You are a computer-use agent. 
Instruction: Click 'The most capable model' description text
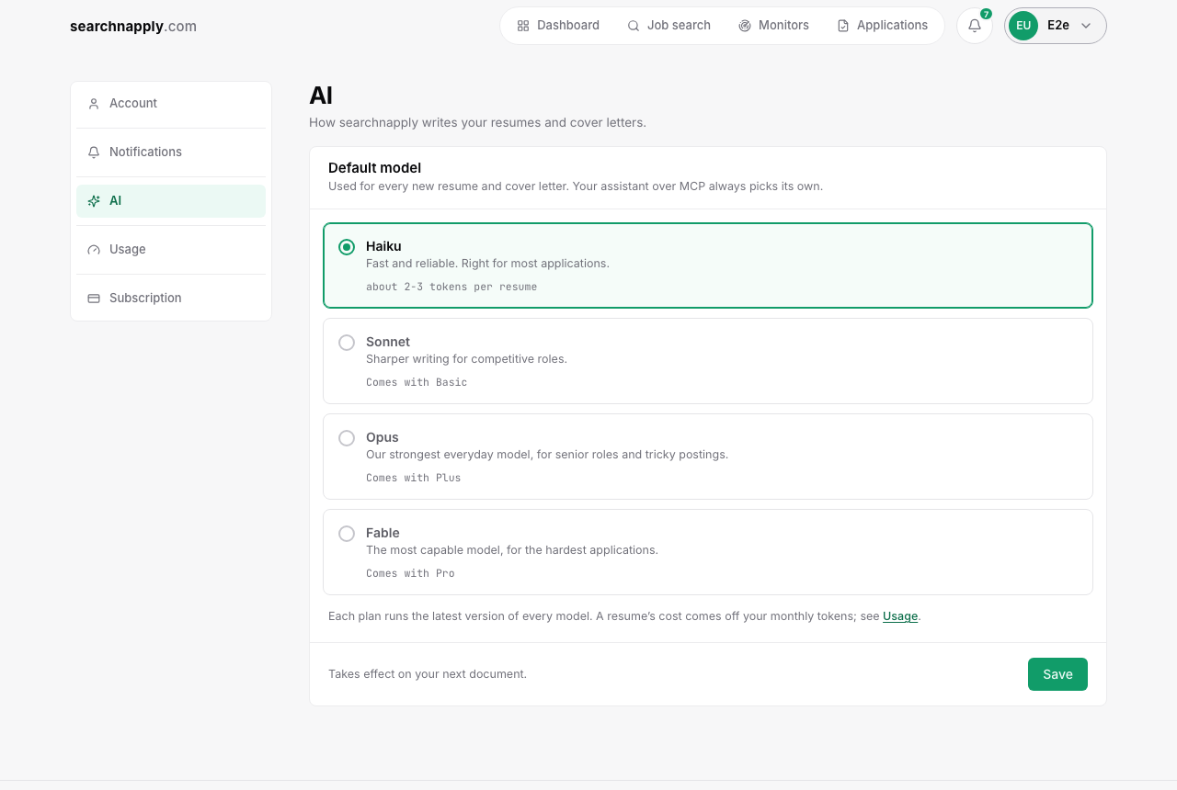(512, 550)
